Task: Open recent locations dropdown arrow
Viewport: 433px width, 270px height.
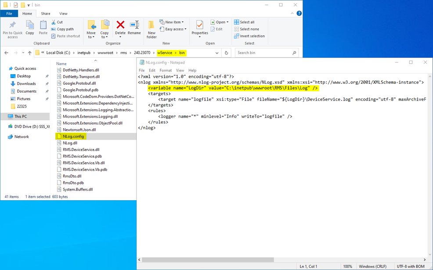Action: coord(23,53)
